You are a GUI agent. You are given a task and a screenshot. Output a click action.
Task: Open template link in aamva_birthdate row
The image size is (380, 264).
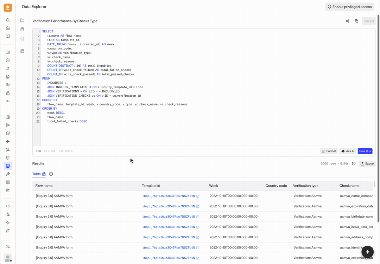point(171,217)
